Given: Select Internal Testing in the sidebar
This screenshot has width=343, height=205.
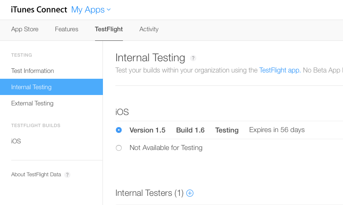Looking at the screenshot, I should coord(31,87).
